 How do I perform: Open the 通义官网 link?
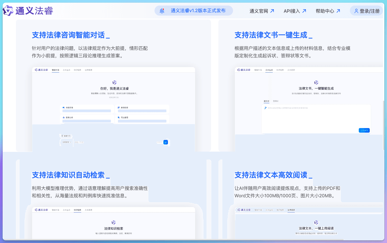pos(262,11)
